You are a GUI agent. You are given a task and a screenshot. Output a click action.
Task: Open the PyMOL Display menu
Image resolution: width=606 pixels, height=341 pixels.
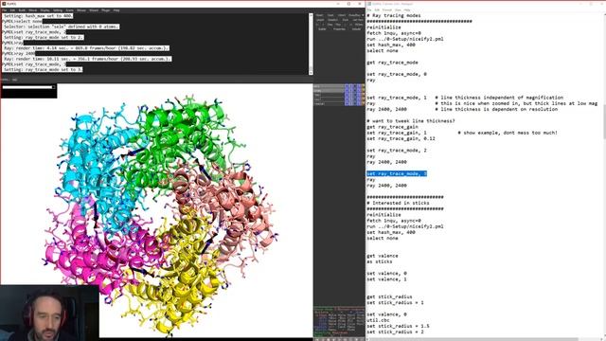[45, 10]
